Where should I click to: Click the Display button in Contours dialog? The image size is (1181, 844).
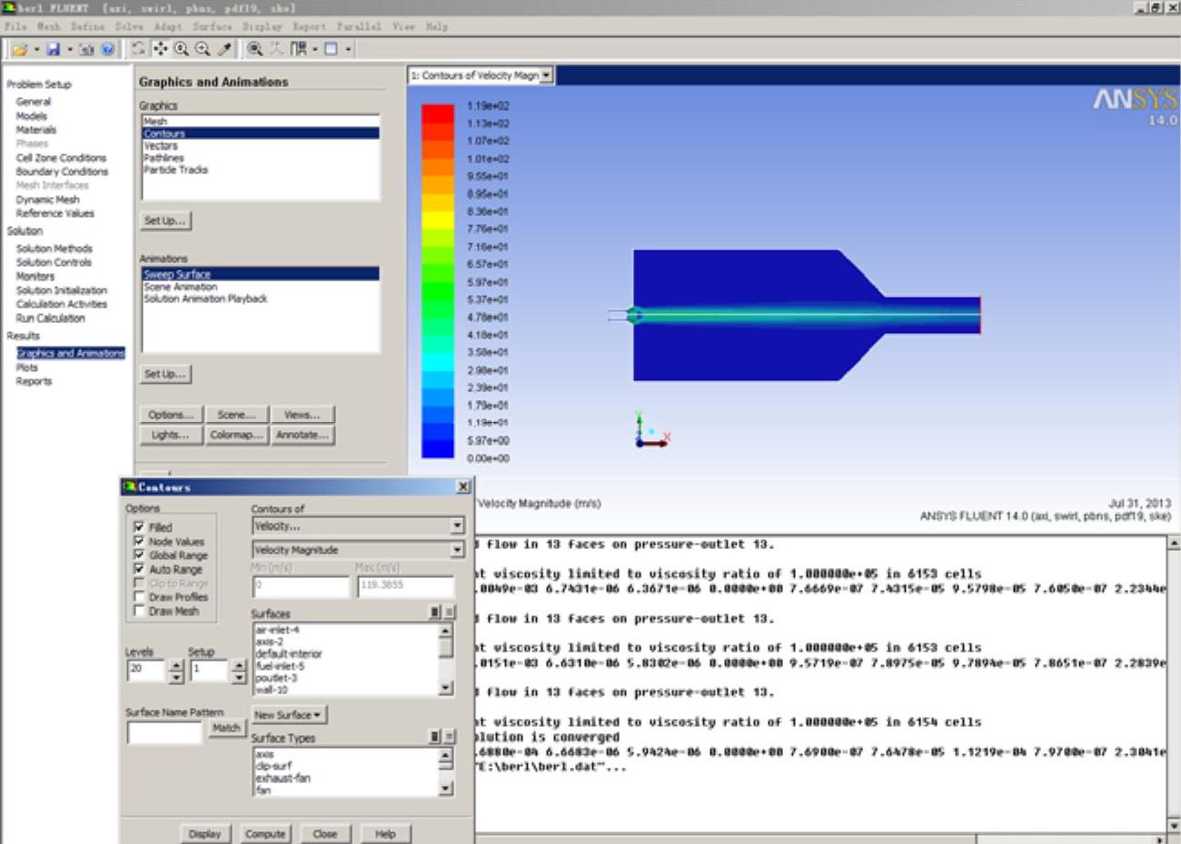[204, 833]
